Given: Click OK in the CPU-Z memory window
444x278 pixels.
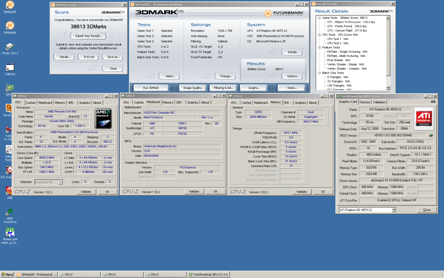Looking at the screenshot, I should pyautogui.click(x=323, y=191).
